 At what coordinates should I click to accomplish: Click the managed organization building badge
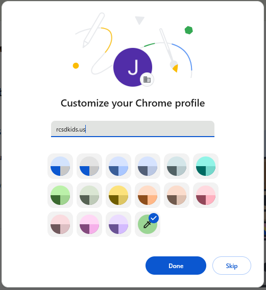147,80
